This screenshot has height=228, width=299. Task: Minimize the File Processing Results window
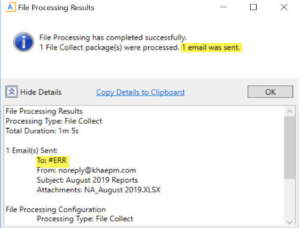223,7
